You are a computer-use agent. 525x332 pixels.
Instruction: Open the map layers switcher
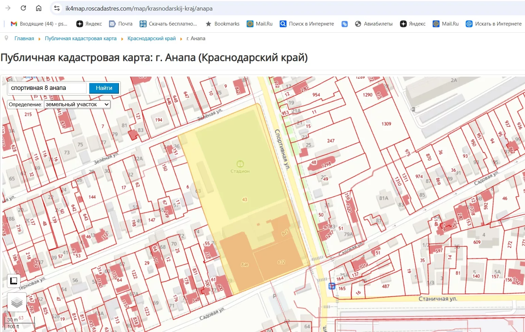17,302
